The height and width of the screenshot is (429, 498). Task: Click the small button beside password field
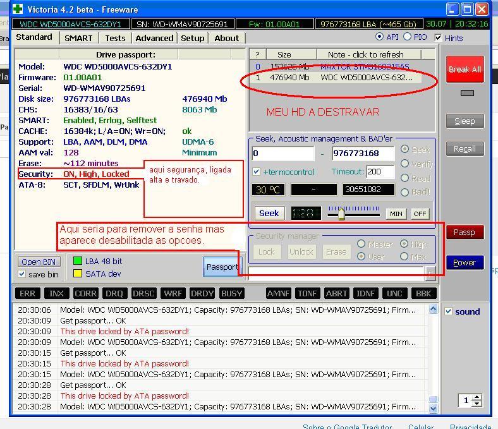(x=430, y=274)
